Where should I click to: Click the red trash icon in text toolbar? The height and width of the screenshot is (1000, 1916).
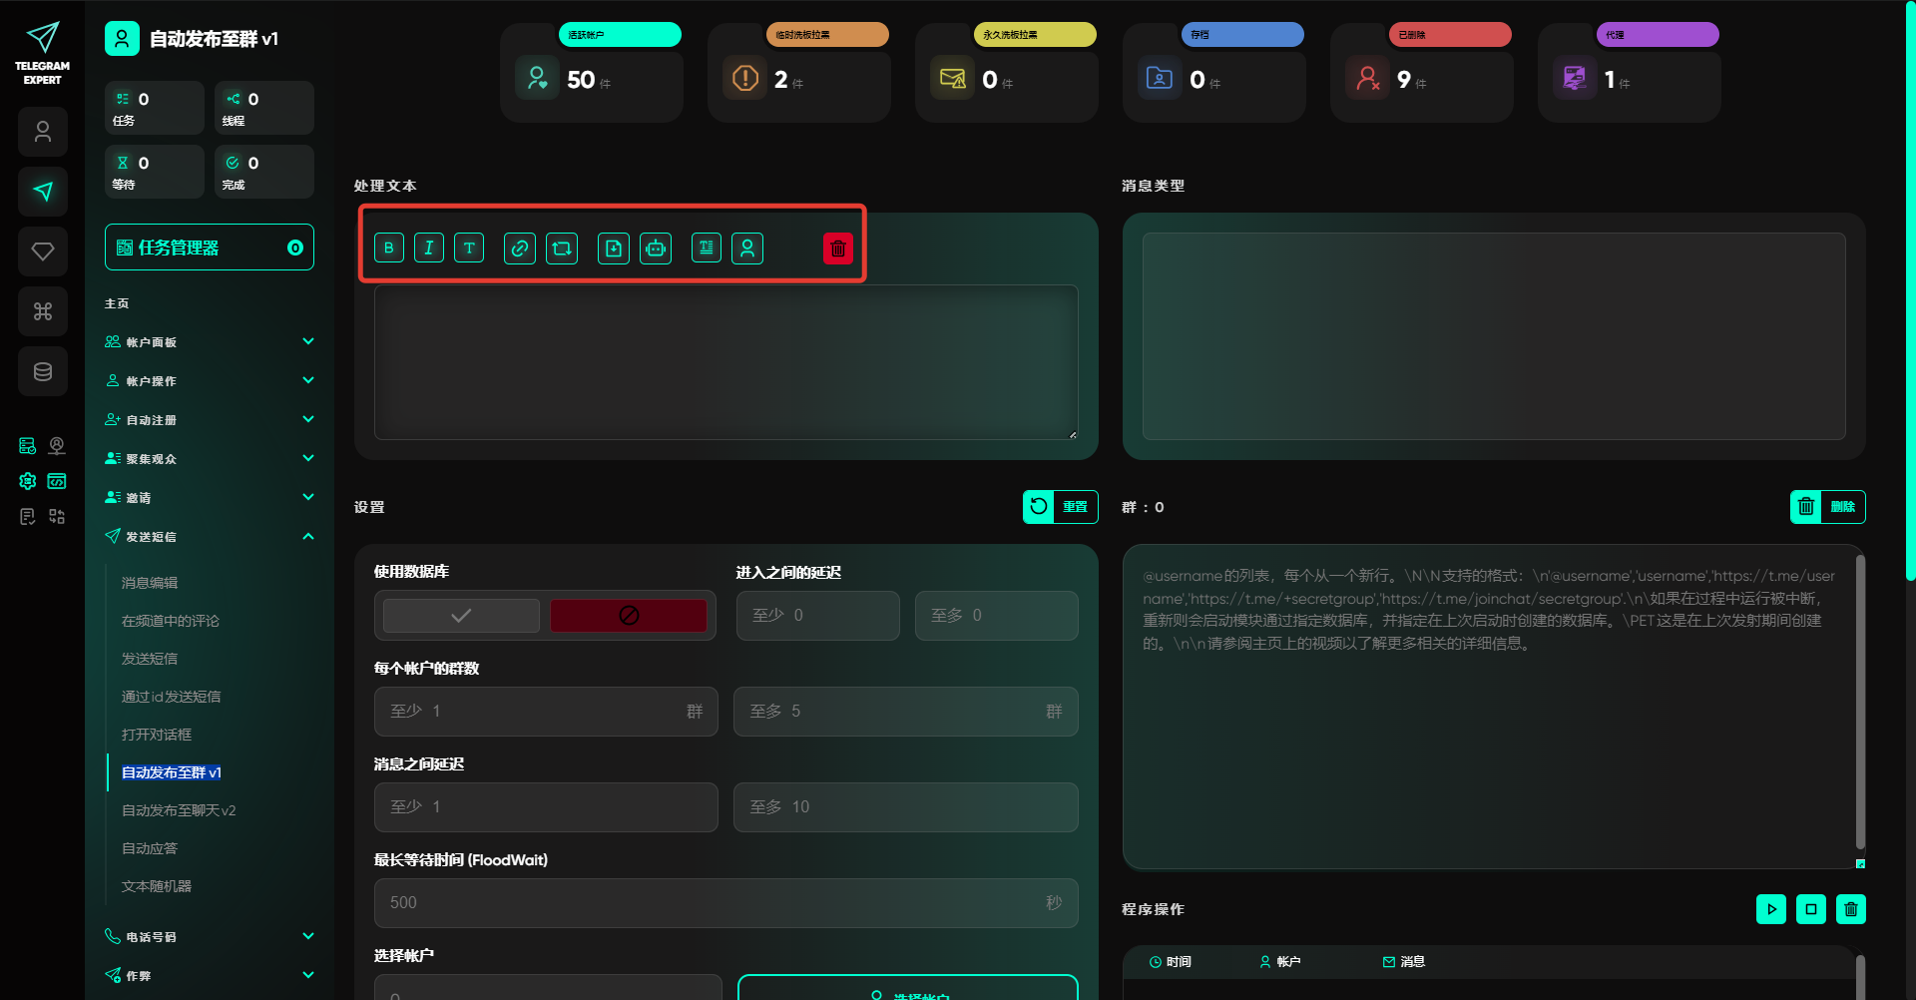837,249
